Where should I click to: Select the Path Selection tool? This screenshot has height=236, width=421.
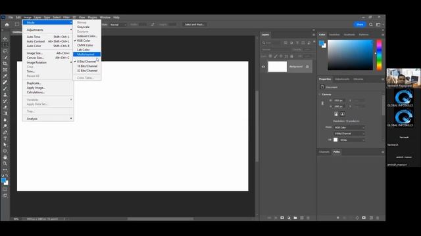tap(5, 145)
